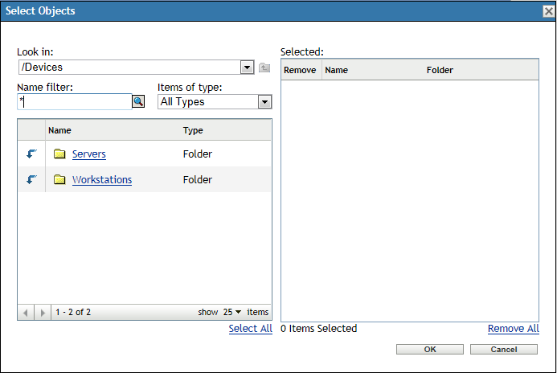Screen dimensions: 557x373
Task: Click the Workstations folder icon
Action: [x=59, y=180]
